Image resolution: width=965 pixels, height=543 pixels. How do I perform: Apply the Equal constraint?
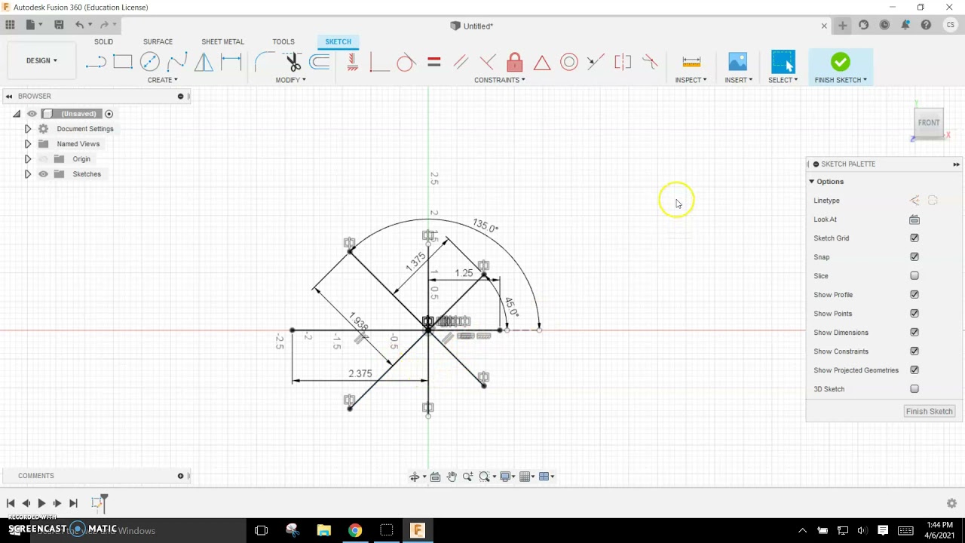[x=433, y=62]
